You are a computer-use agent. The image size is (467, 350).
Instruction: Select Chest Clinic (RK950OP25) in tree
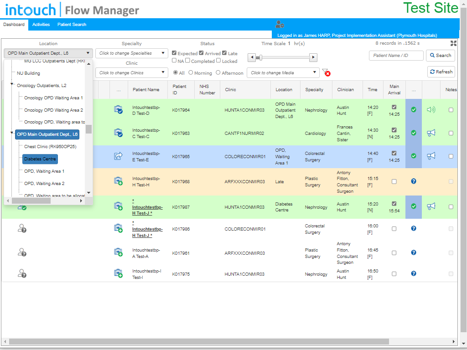pos(50,146)
